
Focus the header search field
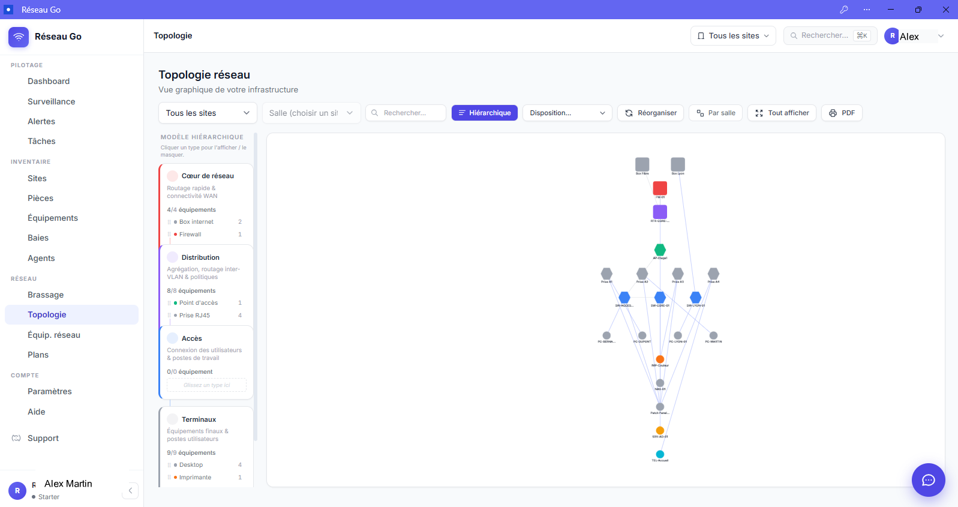tap(830, 36)
